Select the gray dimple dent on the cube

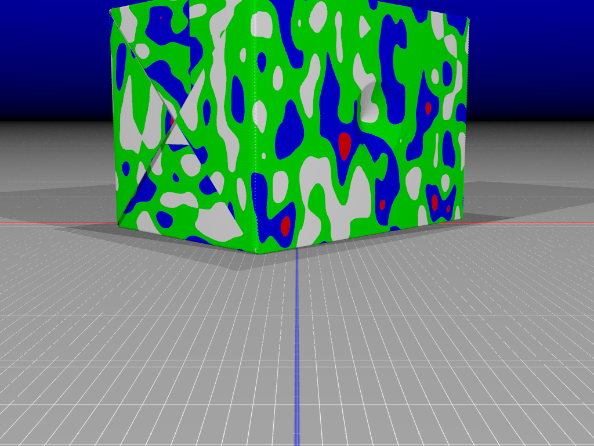pyautogui.click(x=370, y=103)
